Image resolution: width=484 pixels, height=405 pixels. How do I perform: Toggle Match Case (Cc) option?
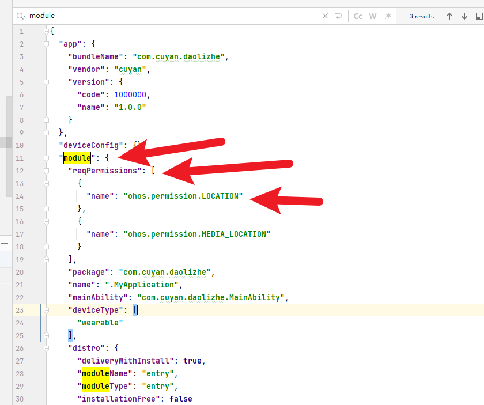[358, 16]
